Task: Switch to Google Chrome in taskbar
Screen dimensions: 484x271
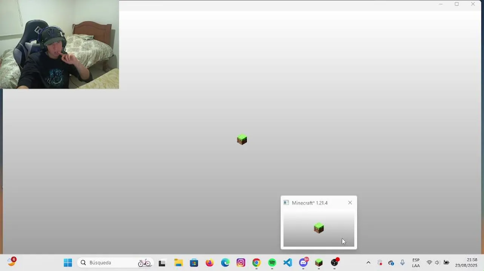Action: coord(256,263)
